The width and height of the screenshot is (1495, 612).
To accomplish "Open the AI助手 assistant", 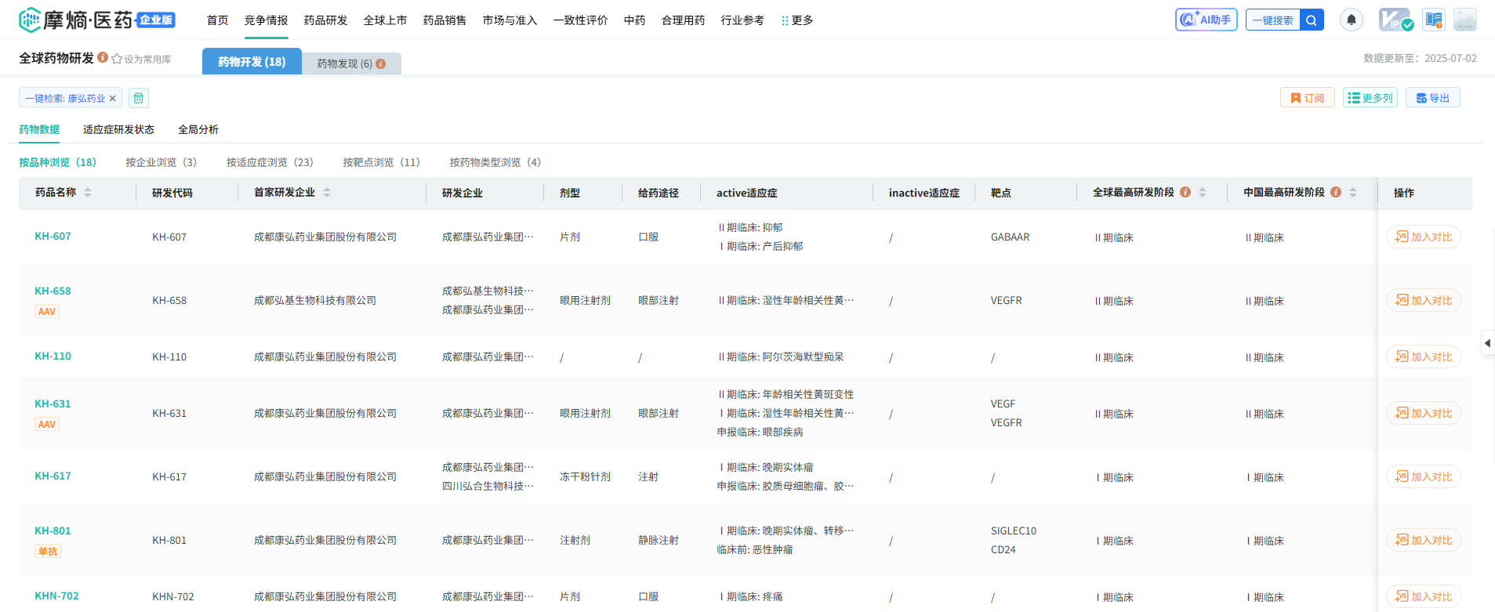I will point(1206,20).
